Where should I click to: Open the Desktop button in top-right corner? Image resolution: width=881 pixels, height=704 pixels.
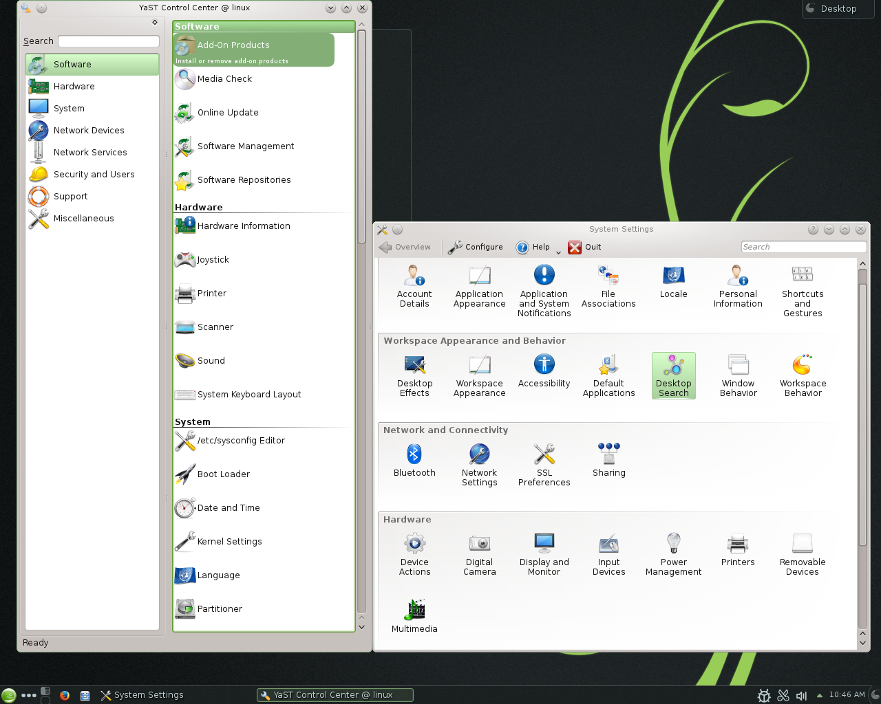(838, 9)
